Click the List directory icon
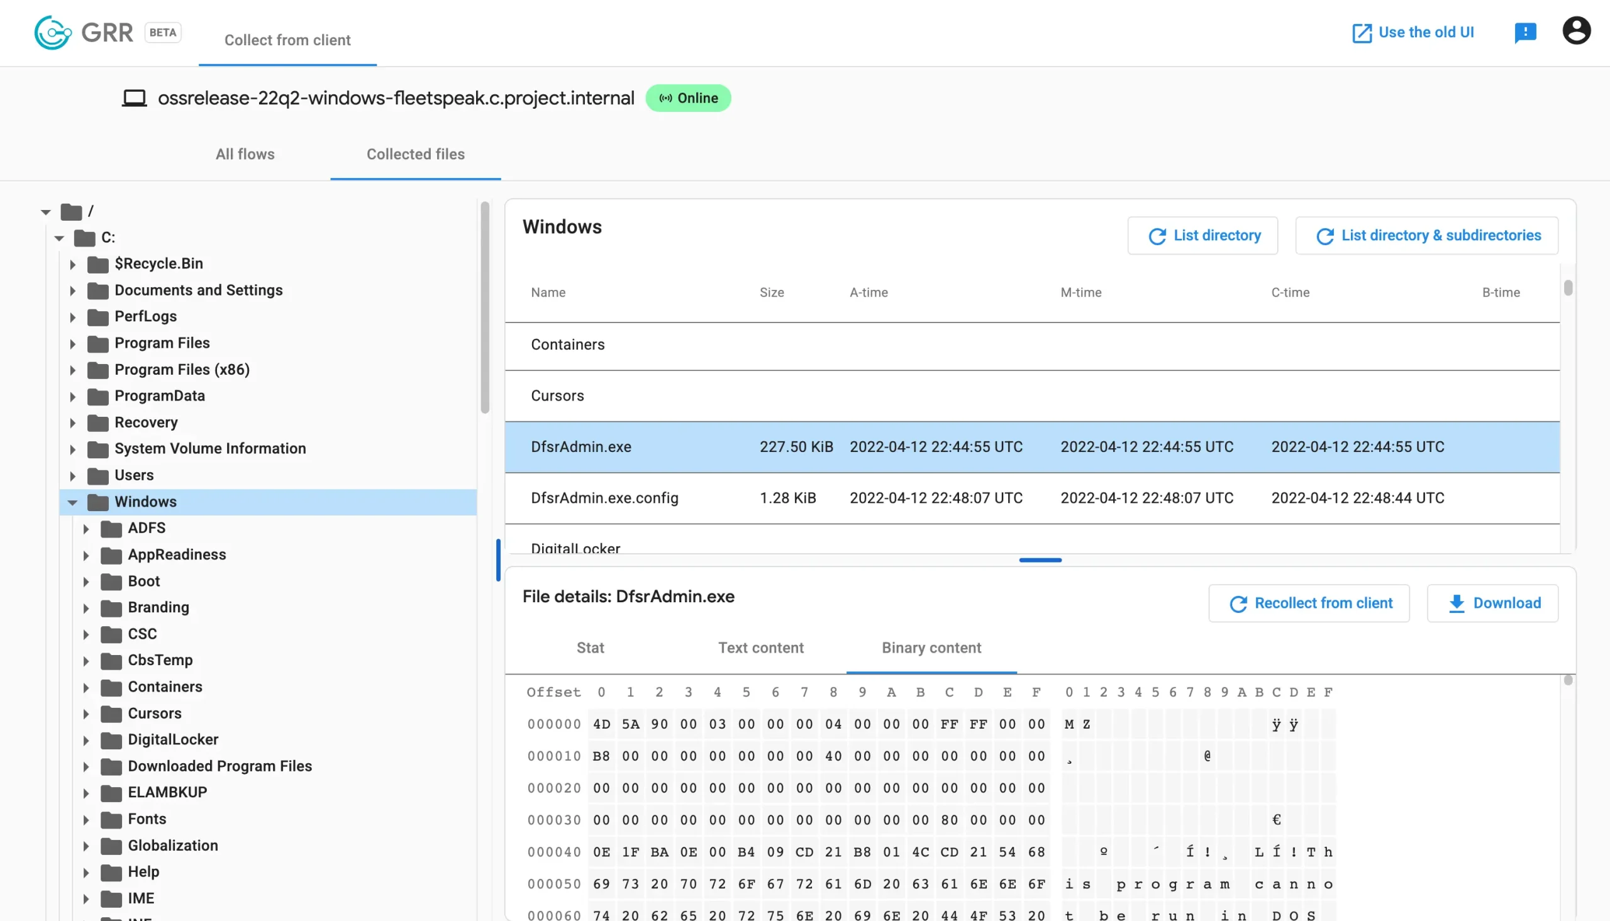The height and width of the screenshot is (921, 1610). pos(1157,236)
